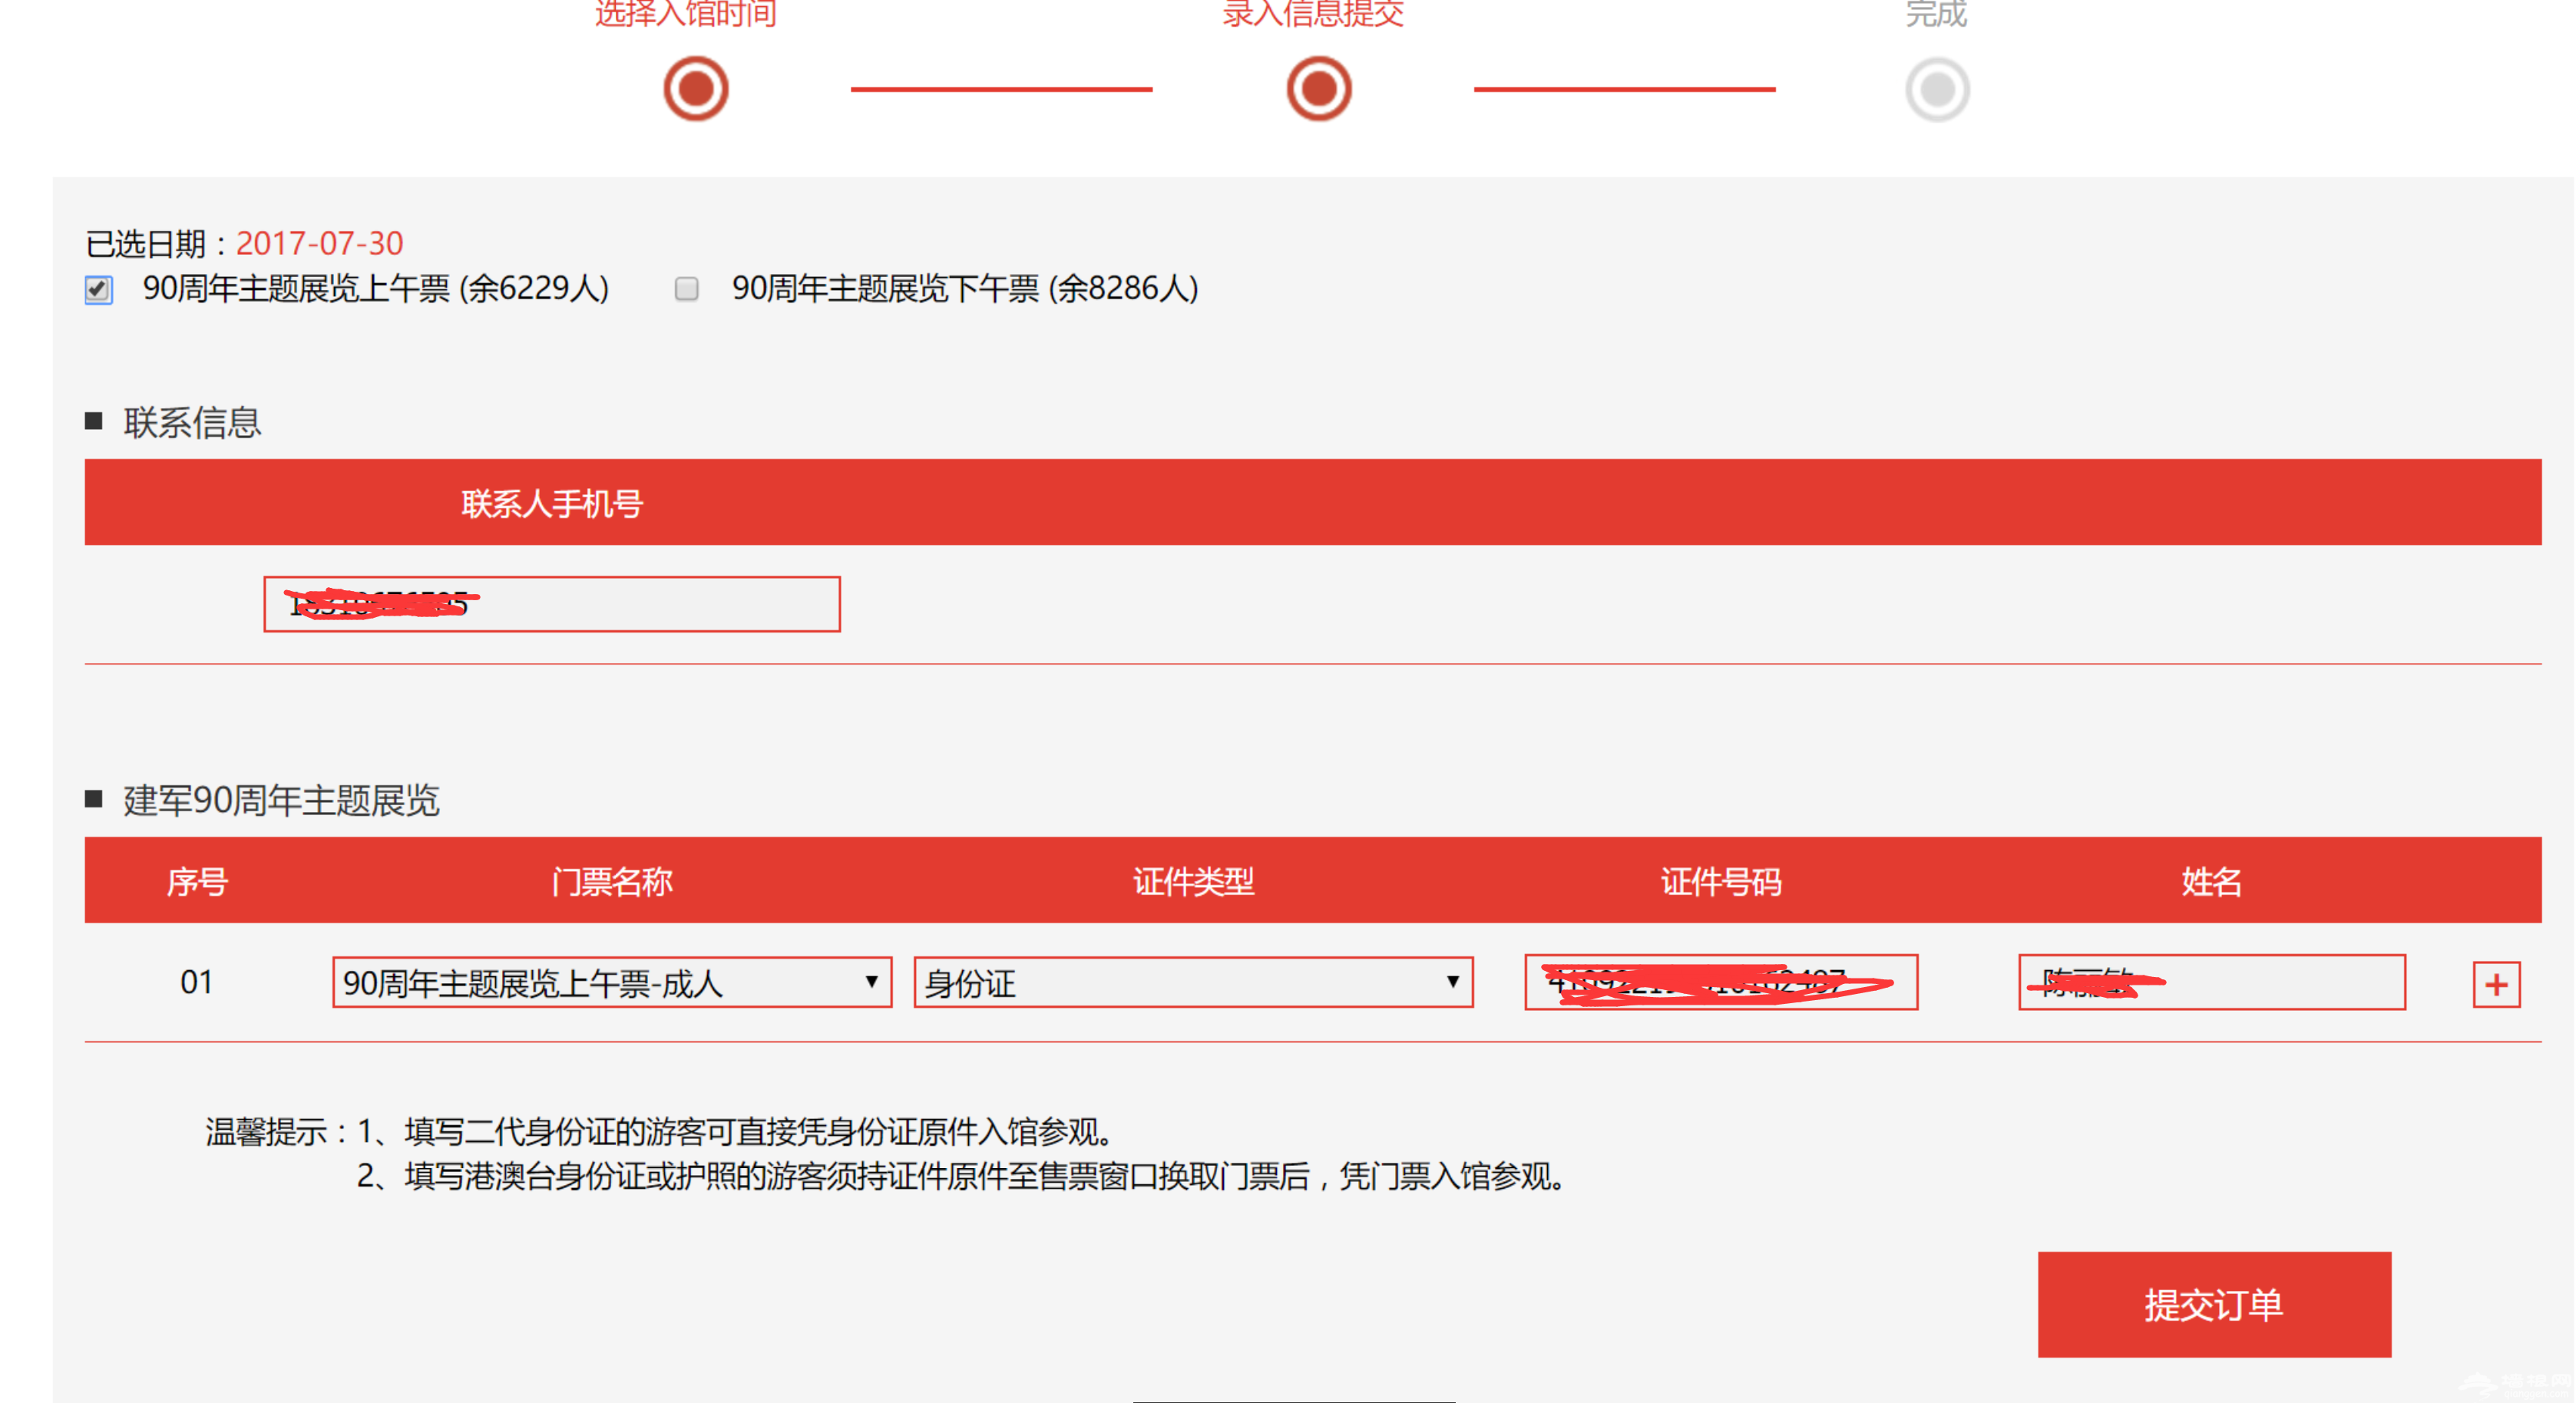
Task: Click the row number 01
Action: pyautogui.click(x=196, y=982)
